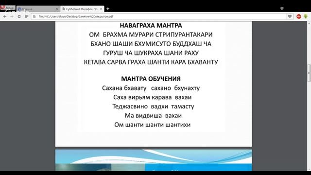The height and width of the screenshot is (175, 311).
Task: Click the line Ом шанти шанти шантихи
Action: 152,124
